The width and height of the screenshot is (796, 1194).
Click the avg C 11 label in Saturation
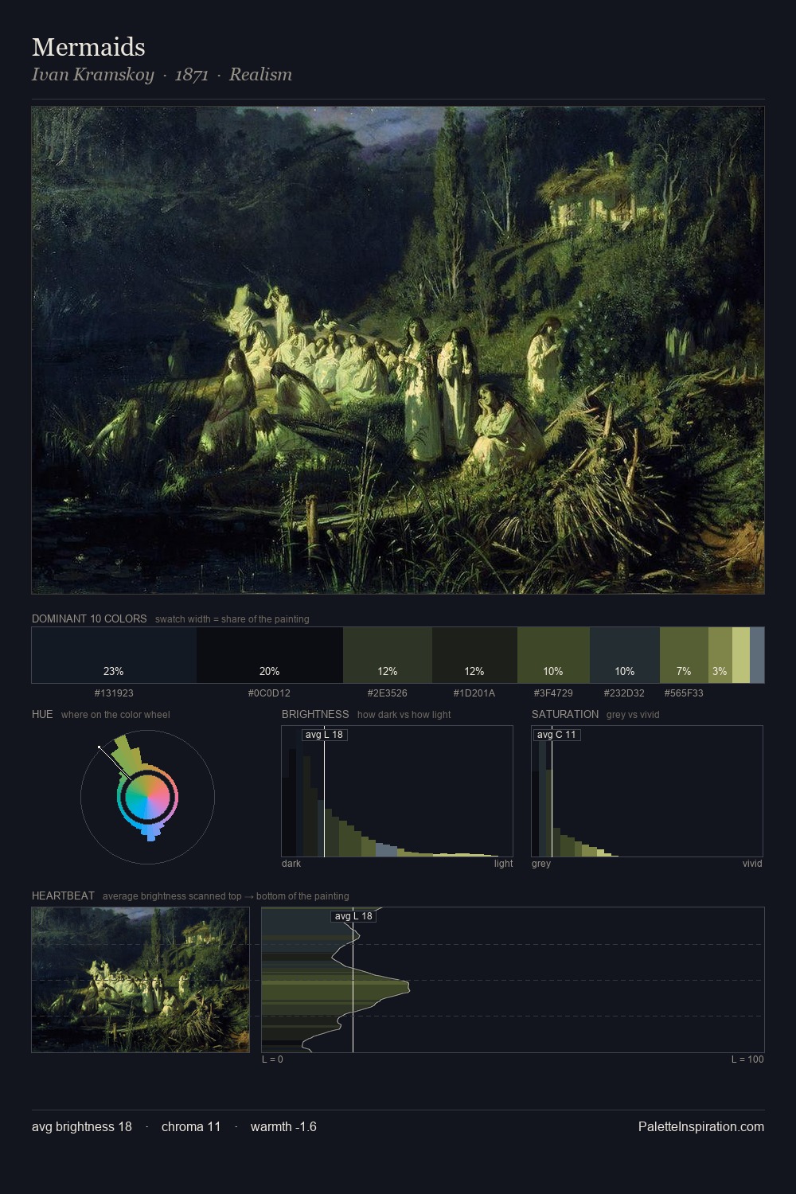556,735
